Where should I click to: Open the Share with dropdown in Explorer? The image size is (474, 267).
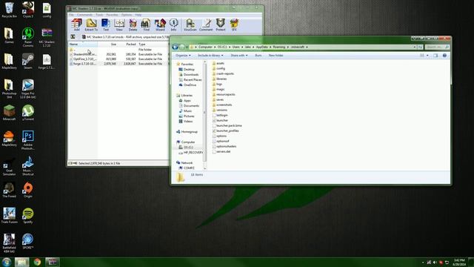point(239,56)
